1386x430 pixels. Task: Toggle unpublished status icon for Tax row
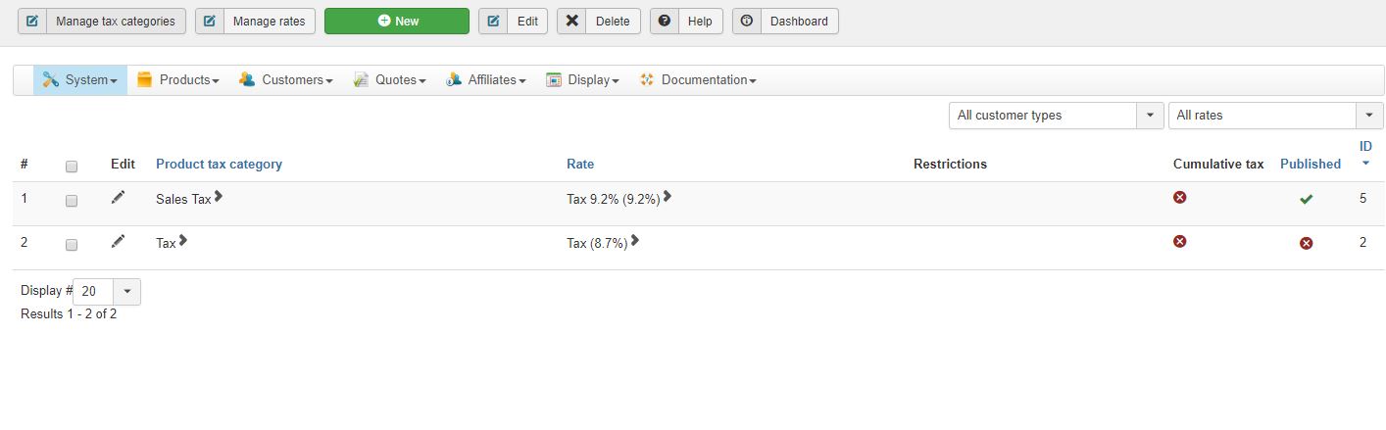tap(1306, 243)
